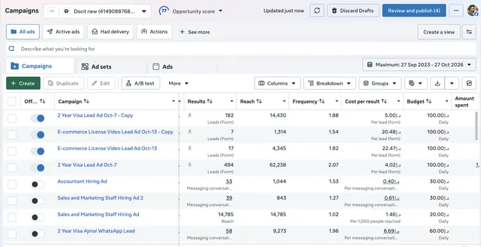Viewport: 481px width, 247px height.
Task: Click the 53 results value for Accountant Hiring Ad
Action: (x=229, y=182)
